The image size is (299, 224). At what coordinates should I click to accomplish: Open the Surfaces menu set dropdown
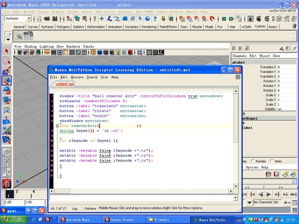29,18
